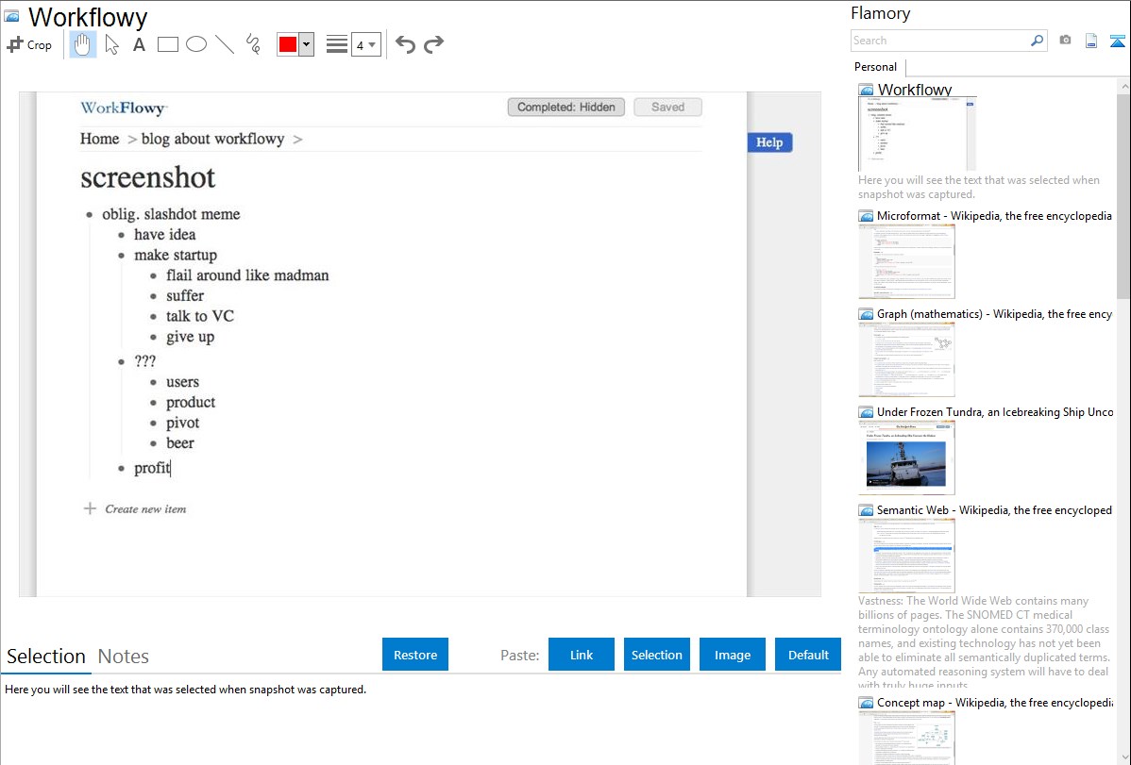Click the 'screenshot' heading
The width and height of the screenshot is (1131, 765).
click(x=148, y=177)
